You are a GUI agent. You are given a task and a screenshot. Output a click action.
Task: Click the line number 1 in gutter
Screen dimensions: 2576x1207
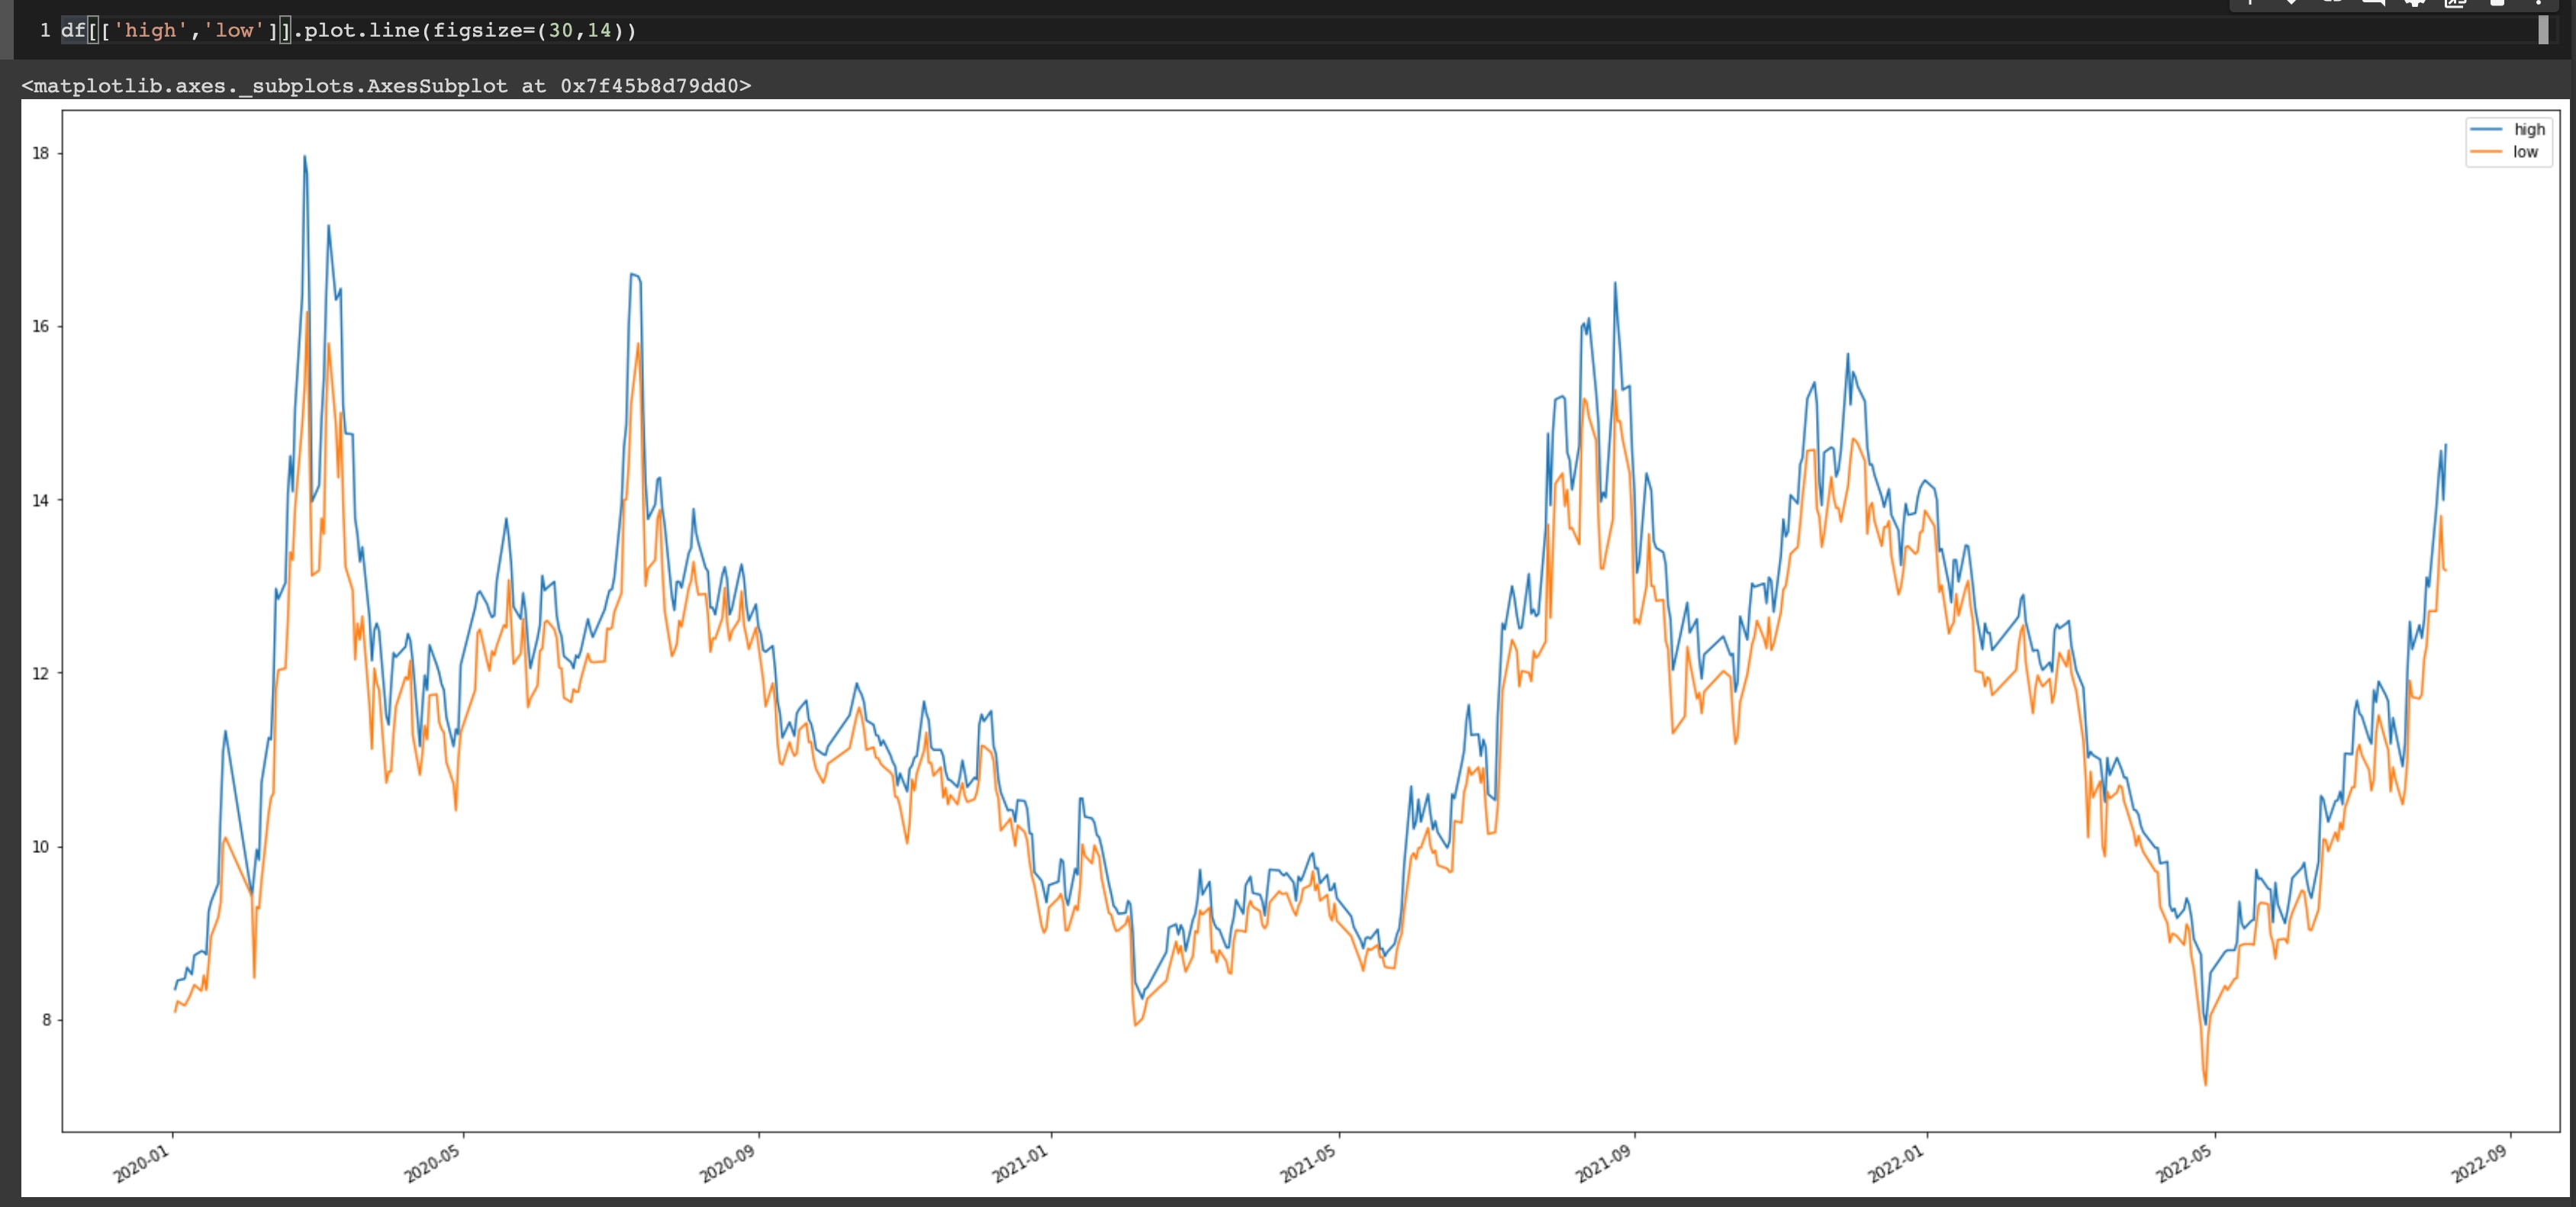(x=45, y=30)
